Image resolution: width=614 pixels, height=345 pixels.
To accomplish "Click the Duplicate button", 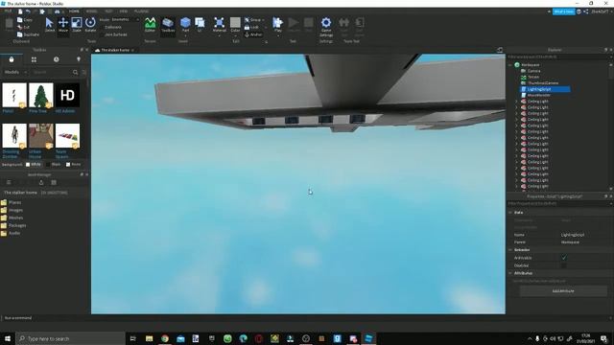I will (28, 34).
